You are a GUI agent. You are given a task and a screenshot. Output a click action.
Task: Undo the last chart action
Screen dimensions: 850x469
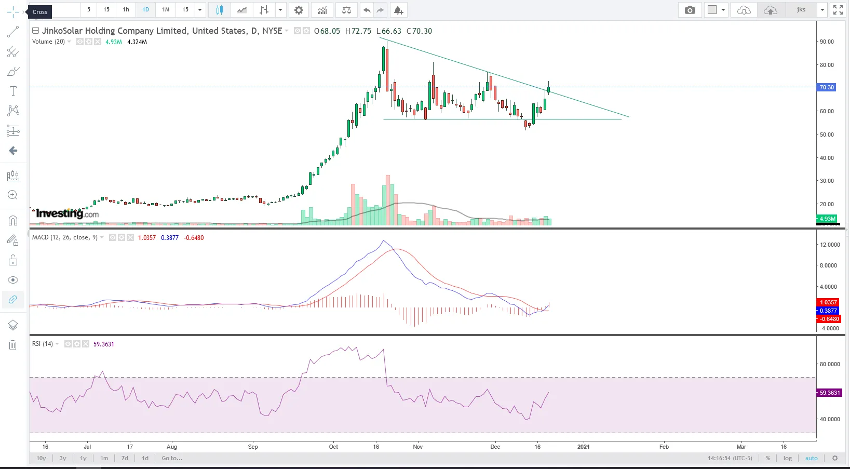pos(367,10)
